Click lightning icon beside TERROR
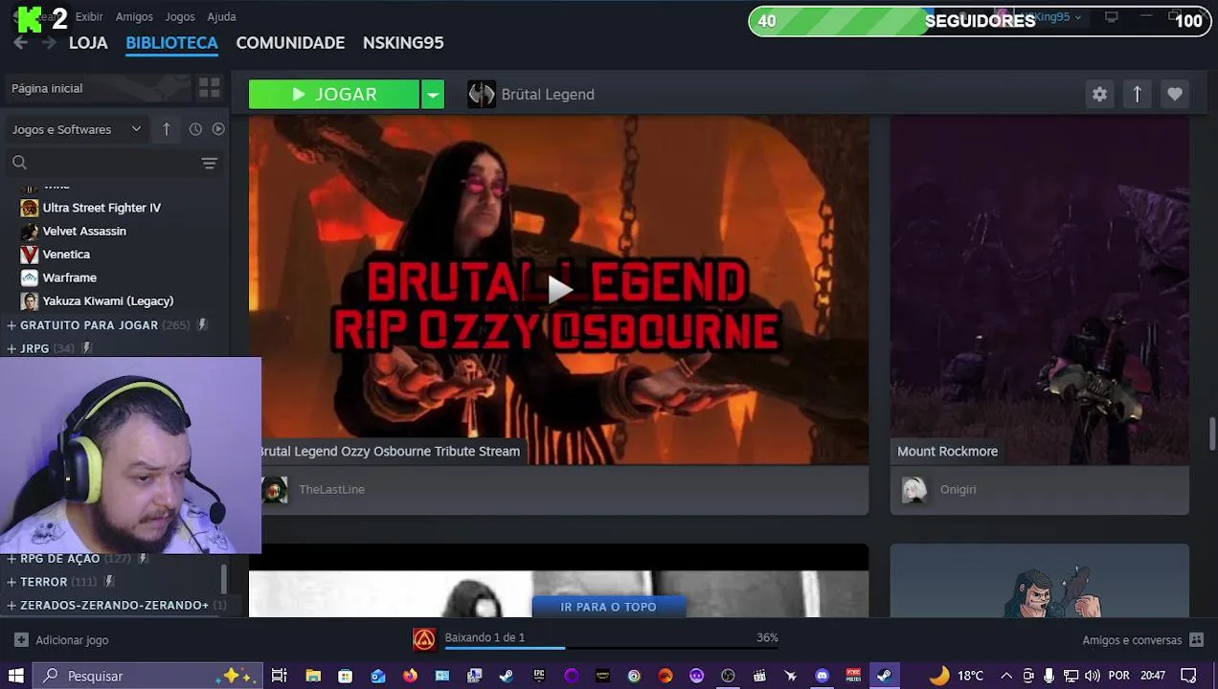Viewport: 1218px width, 689px height. tap(108, 581)
